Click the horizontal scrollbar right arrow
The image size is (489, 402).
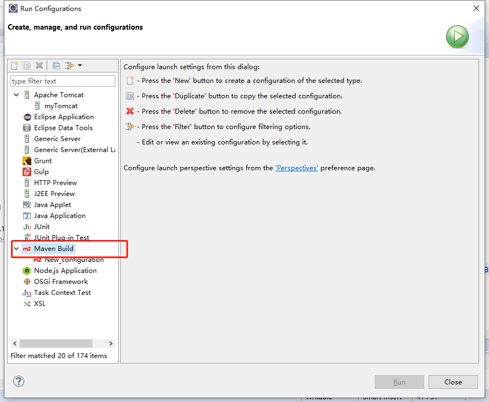tap(111, 344)
